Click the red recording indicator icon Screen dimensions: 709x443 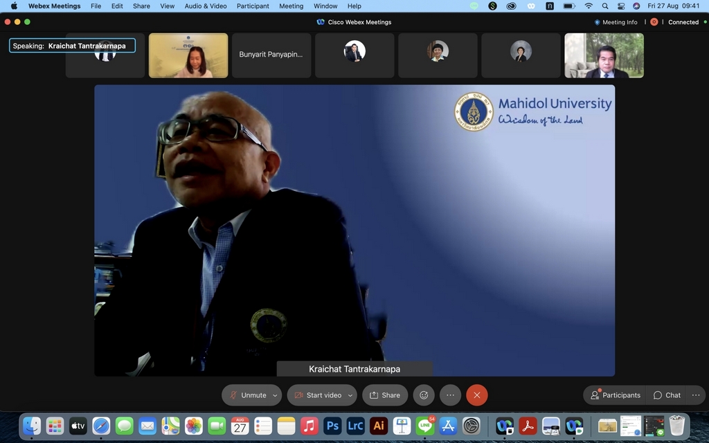(x=654, y=22)
